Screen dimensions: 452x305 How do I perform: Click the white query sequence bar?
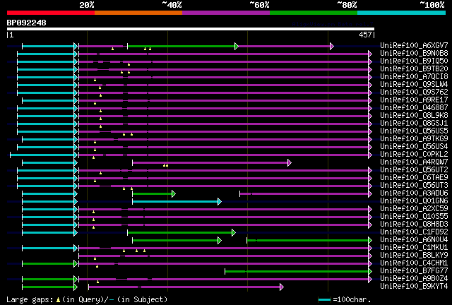[x=191, y=29]
